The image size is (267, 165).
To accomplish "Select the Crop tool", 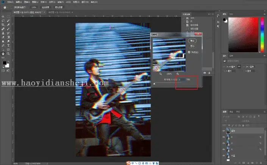I will [x=3, y=25].
